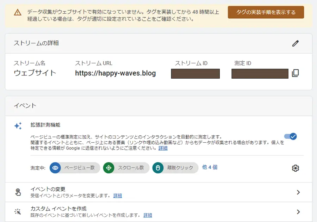Click the stream URL https://happy-waves.blog
The height and width of the screenshot is (222, 317).
point(116,73)
